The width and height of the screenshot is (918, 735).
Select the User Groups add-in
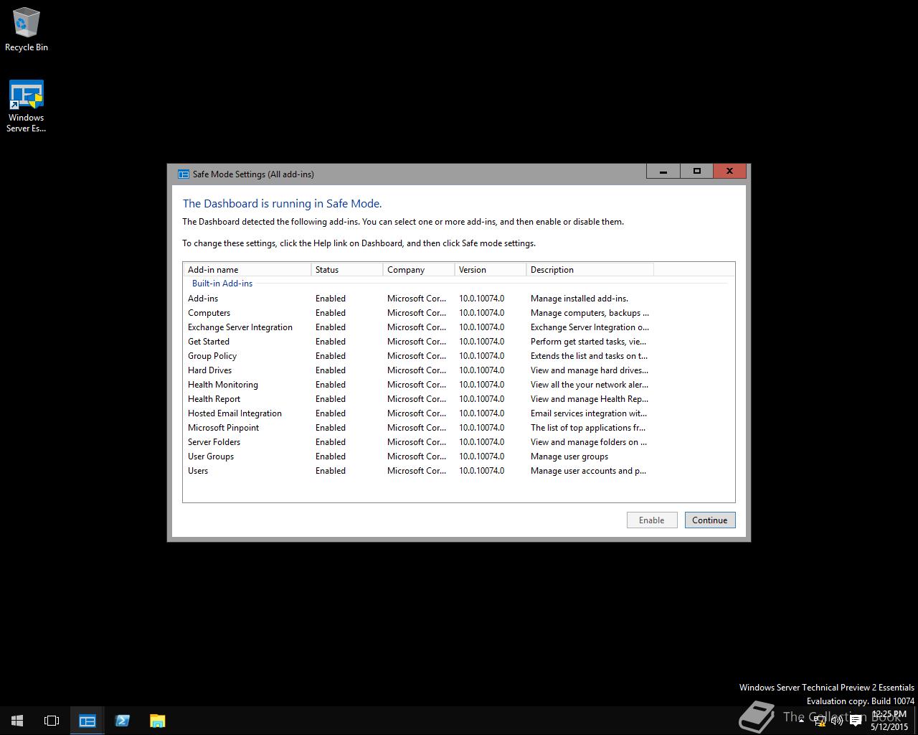(419, 457)
